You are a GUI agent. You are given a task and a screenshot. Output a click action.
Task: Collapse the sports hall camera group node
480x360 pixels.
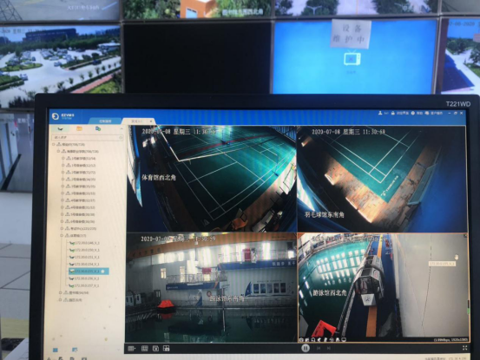(x=62, y=235)
